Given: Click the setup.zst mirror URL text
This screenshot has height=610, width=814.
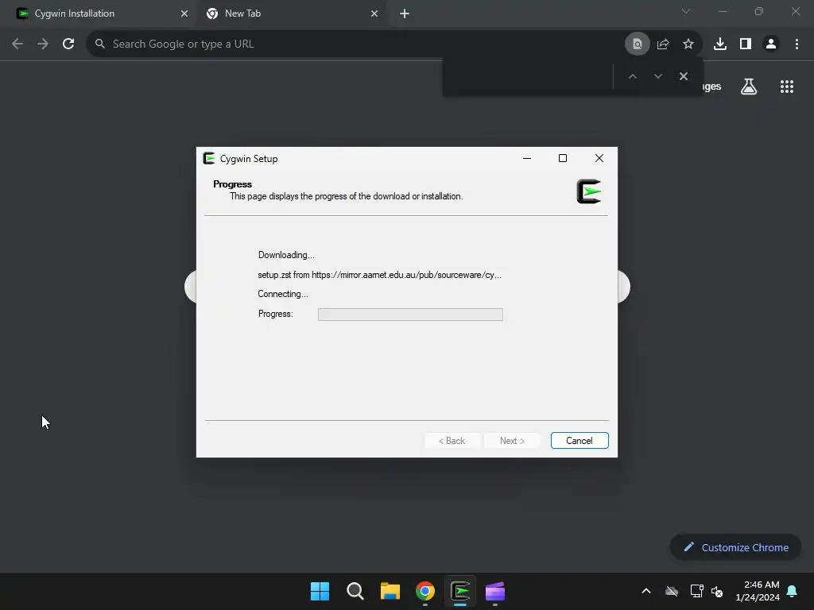Looking at the screenshot, I should pyautogui.click(x=379, y=275).
